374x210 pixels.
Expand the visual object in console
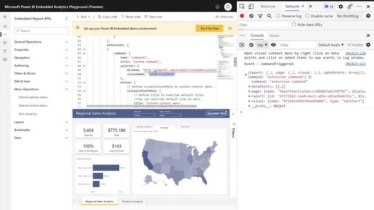[250, 101]
